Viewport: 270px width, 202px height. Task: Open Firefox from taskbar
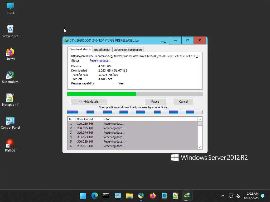pyautogui.click(x=153, y=196)
